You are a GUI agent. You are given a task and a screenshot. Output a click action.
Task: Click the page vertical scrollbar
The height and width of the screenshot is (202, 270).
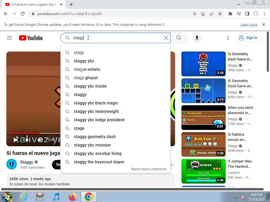click(x=268, y=52)
